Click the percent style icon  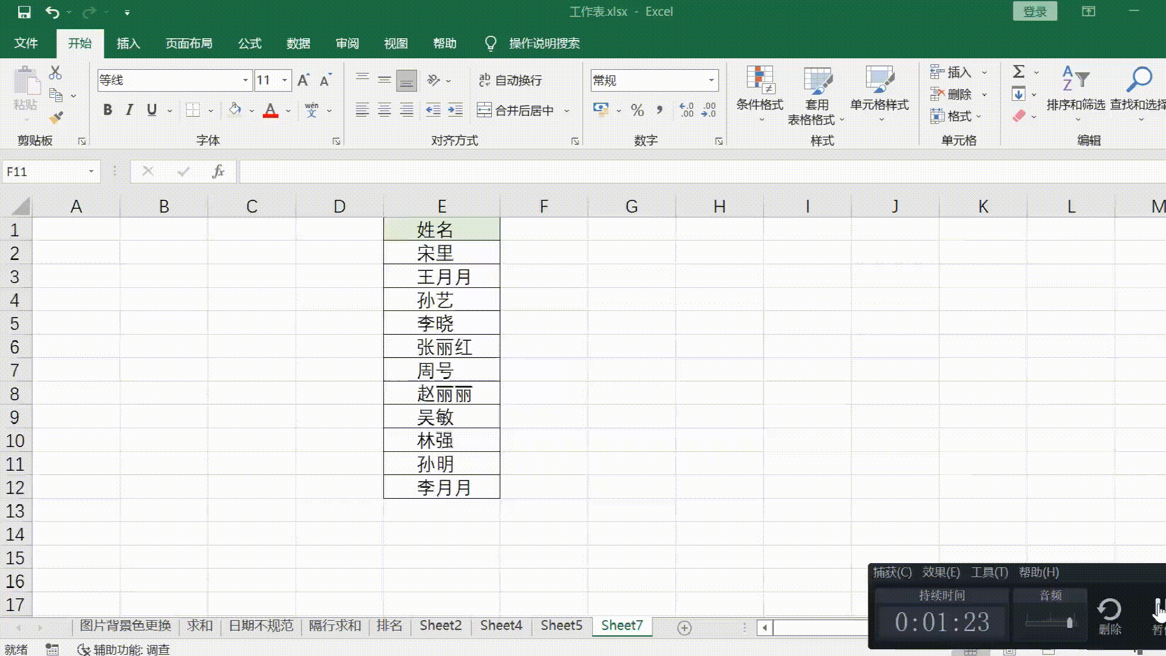[637, 111]
